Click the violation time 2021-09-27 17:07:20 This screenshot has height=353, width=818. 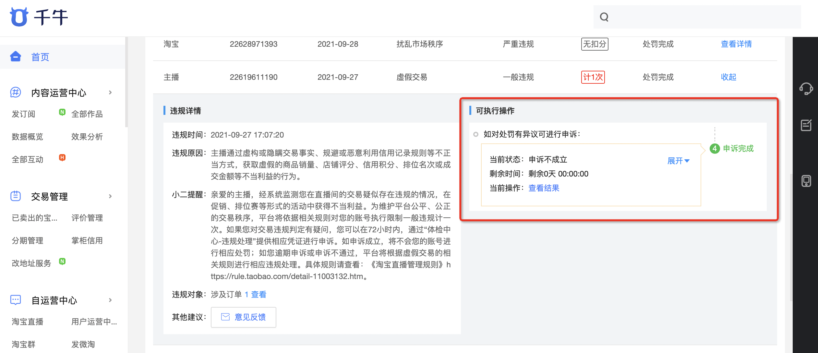pos(247,135)
